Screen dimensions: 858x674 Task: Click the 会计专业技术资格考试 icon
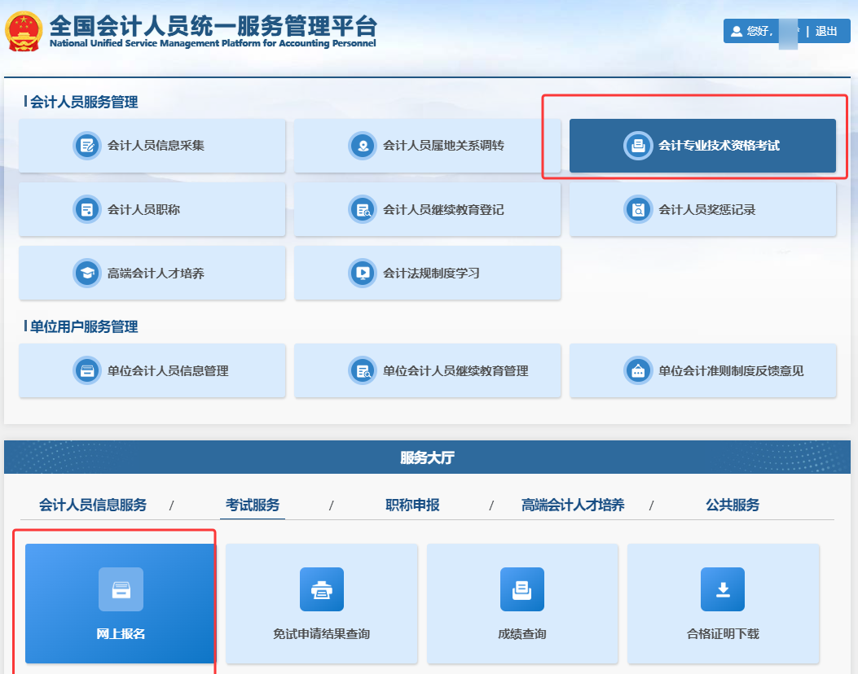[637, 146]
